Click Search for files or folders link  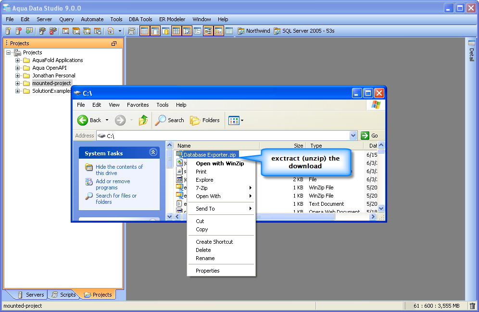[x=116, y=199]
